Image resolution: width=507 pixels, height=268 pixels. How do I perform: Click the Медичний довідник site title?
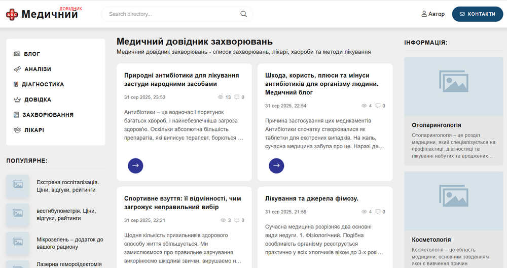(50, 14)
